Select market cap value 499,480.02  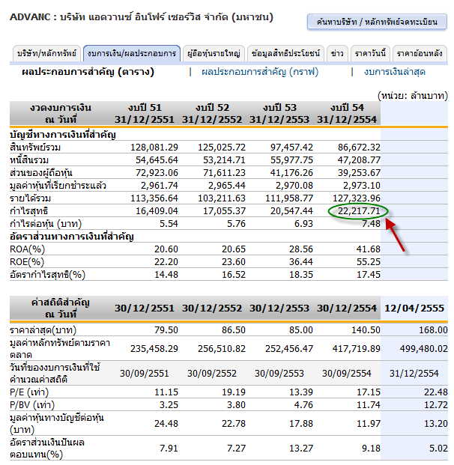pyautogui.click(x=424, y=349)
